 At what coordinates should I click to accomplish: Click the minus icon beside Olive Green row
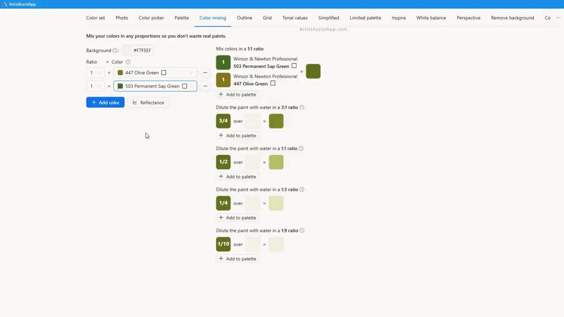click(205, 73)
